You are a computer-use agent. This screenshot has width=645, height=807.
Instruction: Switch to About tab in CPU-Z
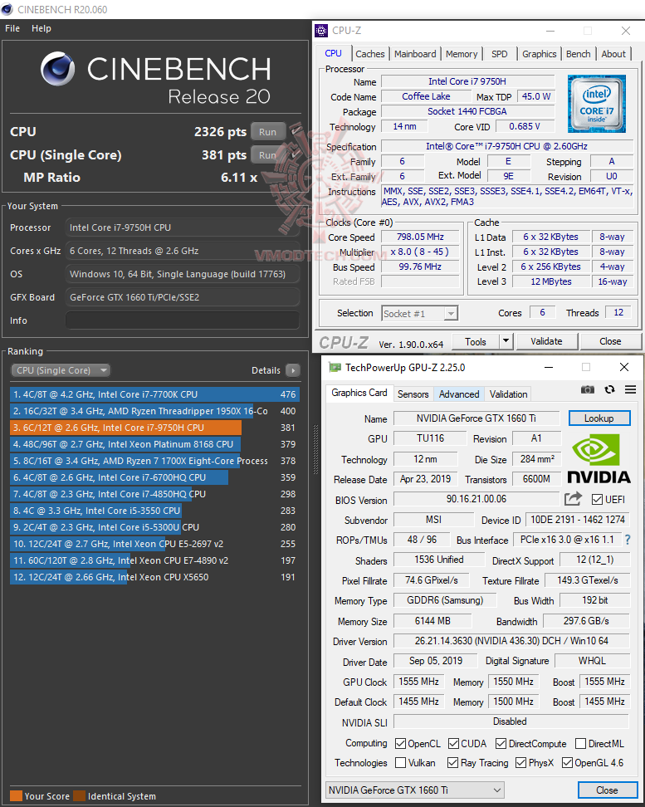coord(613,54)
